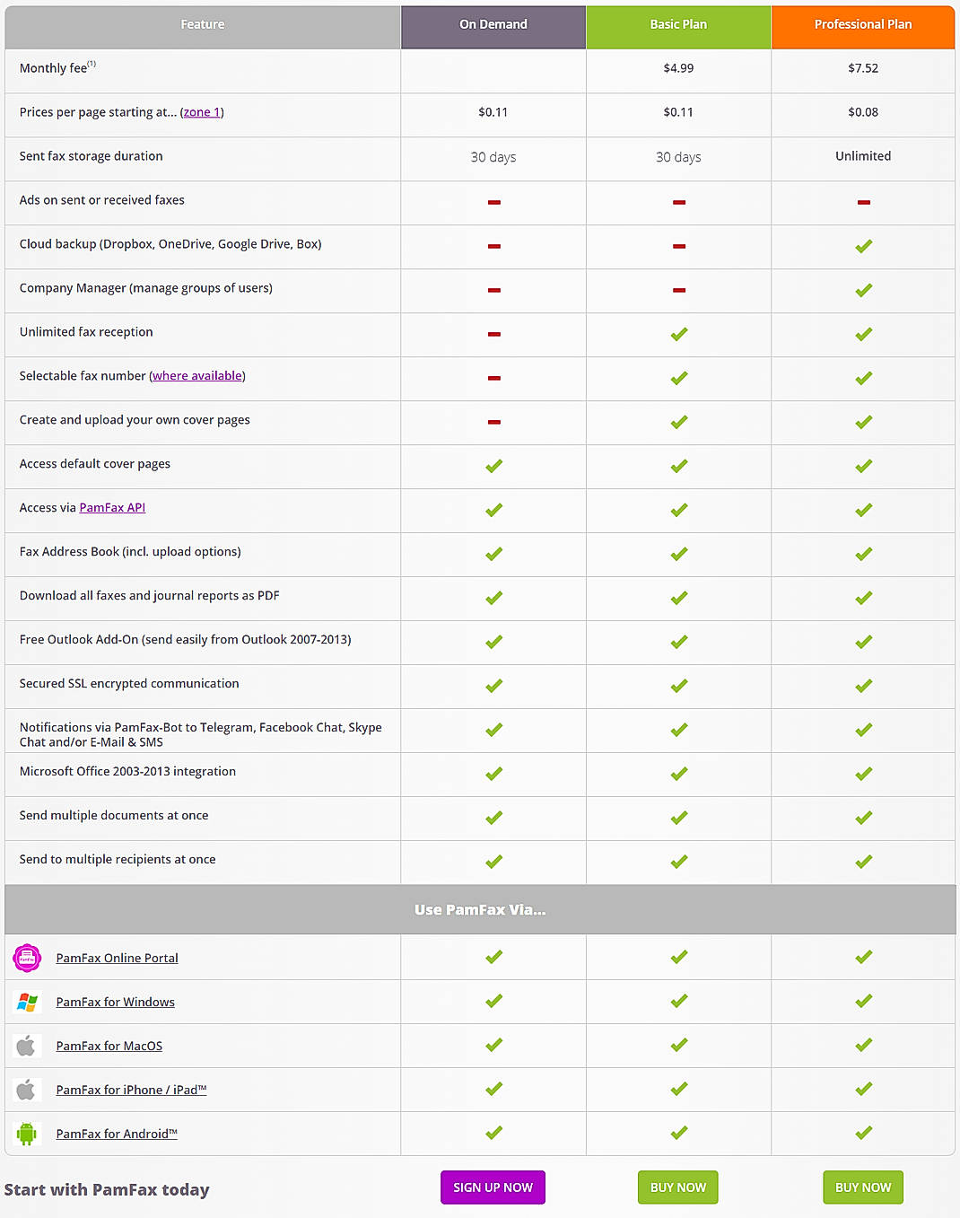The image size is (960, 1218).
Task: Click the Apple icon next to PamFax for iPhone
Action: coord(27,1089)
